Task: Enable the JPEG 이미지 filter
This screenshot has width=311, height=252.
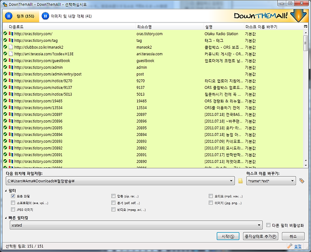Action: [13, 209]
